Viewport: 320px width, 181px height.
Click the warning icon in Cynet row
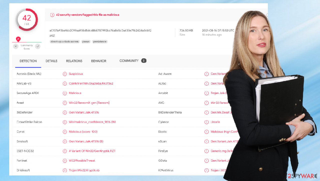(x=65, y=132)
